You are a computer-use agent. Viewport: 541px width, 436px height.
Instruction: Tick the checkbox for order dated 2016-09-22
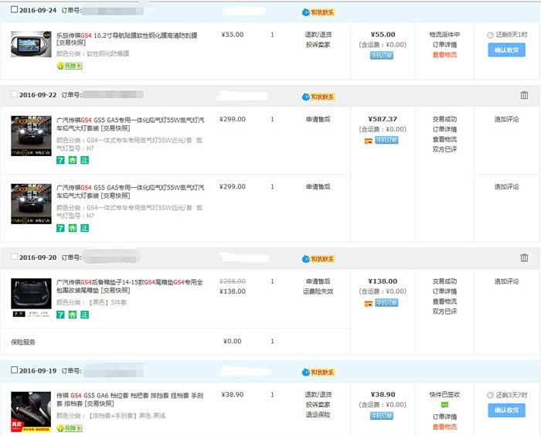[x=14, y=94]
